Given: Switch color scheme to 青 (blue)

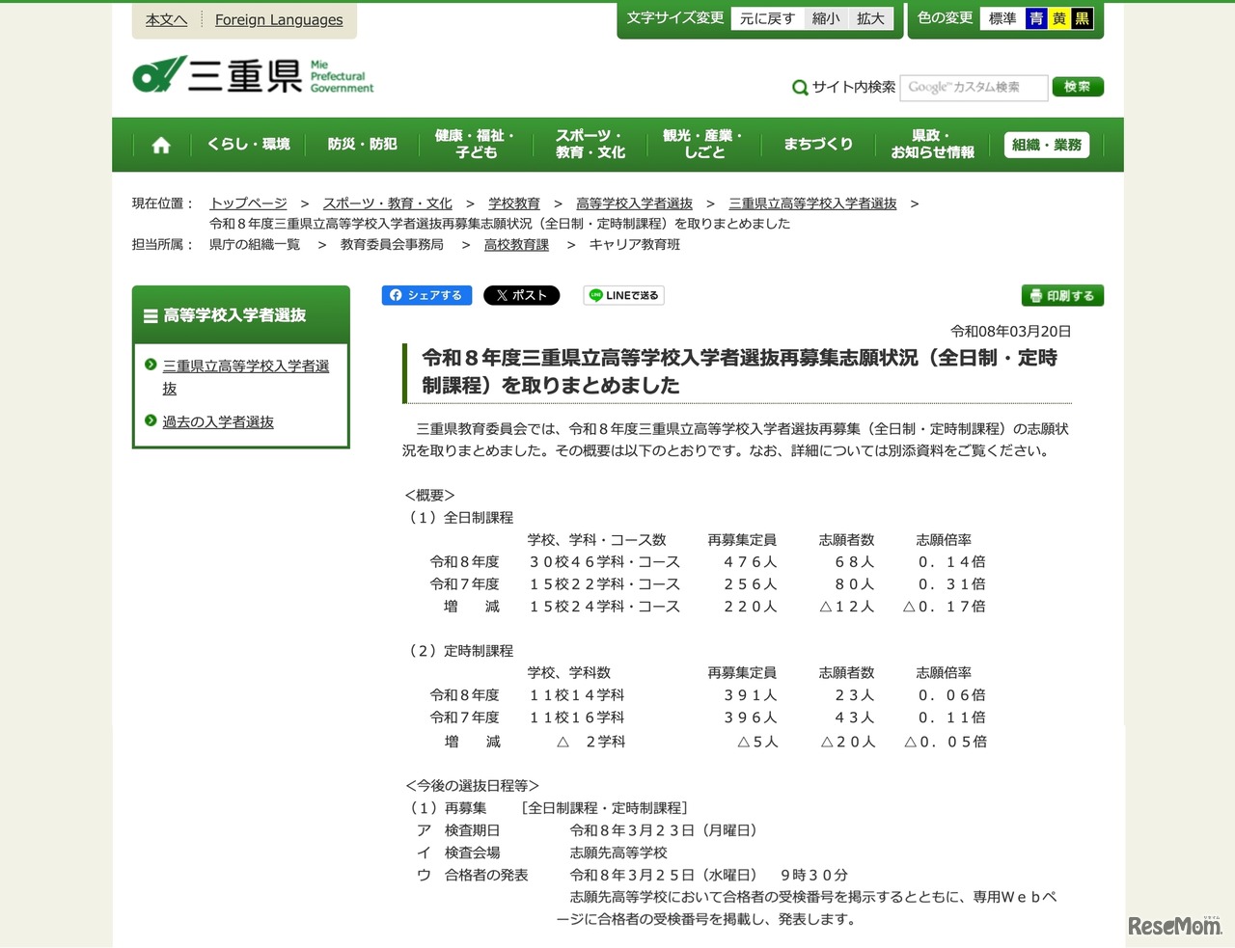Looking at the screenshot, I should (x=1035, y=17).
